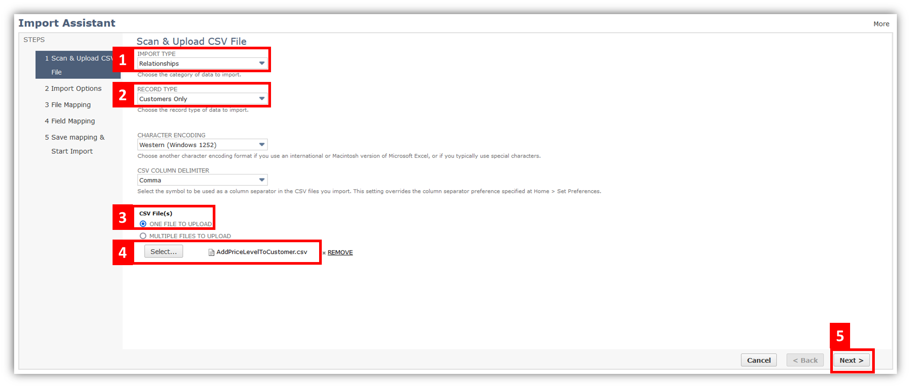Screen dimensions: 911x388
Task: Go to step 4 Field Mapping
Action: 70,121
